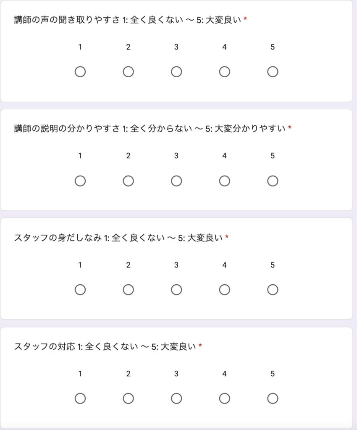Select rating 1 for 講師の声の聞き取りやすさ

[x=80, y=72]
